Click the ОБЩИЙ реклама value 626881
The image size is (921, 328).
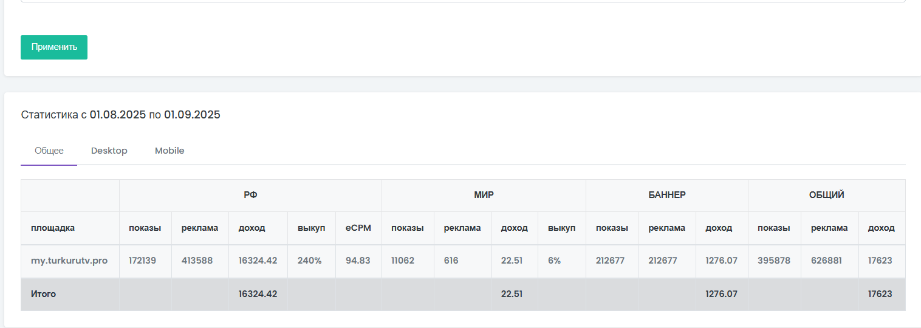tap(829, 261)
